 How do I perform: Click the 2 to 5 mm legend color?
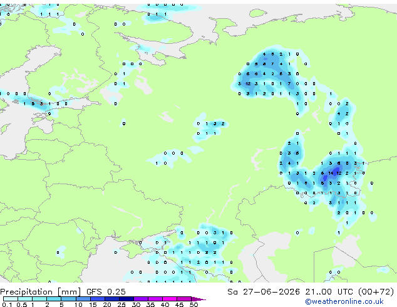pyautogui.click(x=54, y=299)
